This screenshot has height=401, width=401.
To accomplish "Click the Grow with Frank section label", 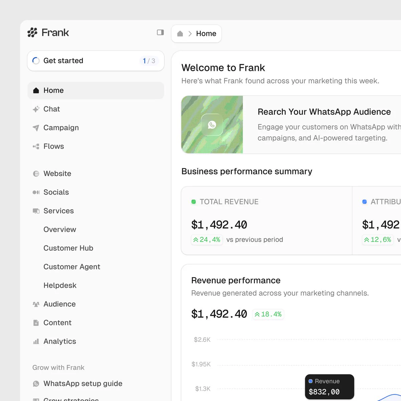I will (x=58, y=368).
